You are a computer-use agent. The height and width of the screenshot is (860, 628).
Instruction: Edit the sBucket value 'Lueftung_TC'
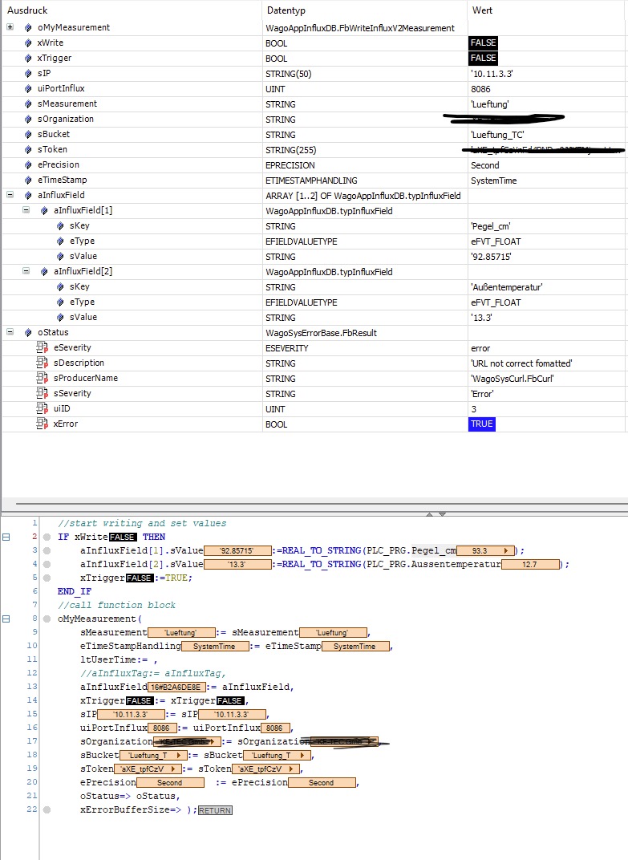(x=497, y=135)
